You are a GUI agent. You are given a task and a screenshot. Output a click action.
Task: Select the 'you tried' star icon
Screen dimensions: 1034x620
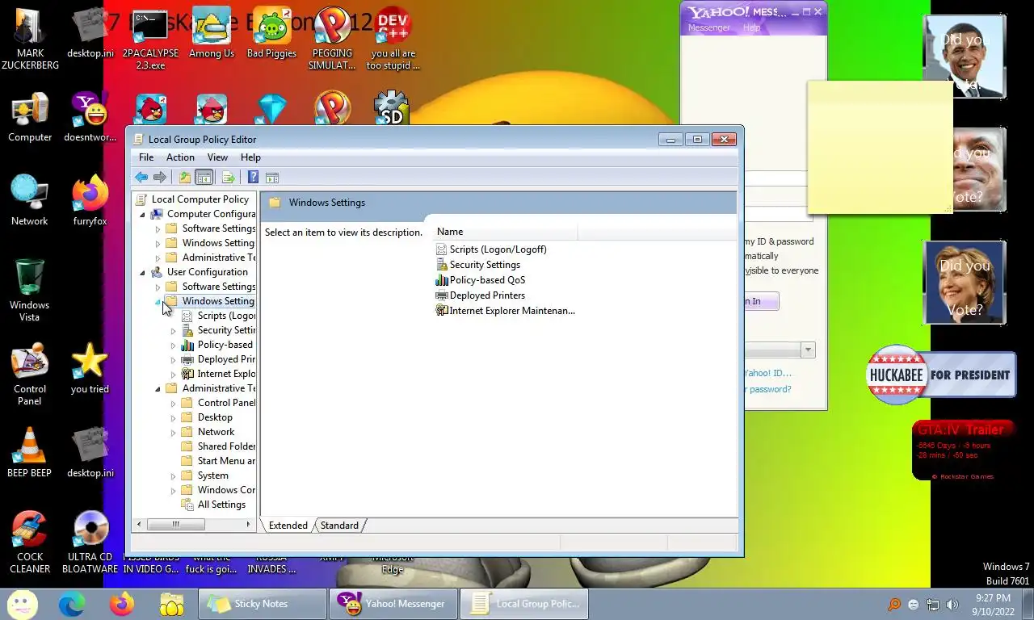click(x=90, y=368)
